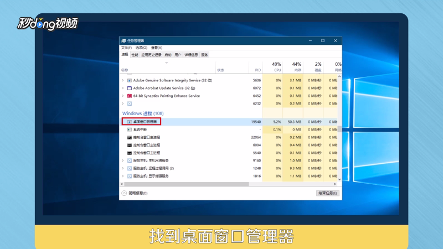The image size is (443, 249).
Task: Switch to the 启动 tab
Action: click(168, 55)
